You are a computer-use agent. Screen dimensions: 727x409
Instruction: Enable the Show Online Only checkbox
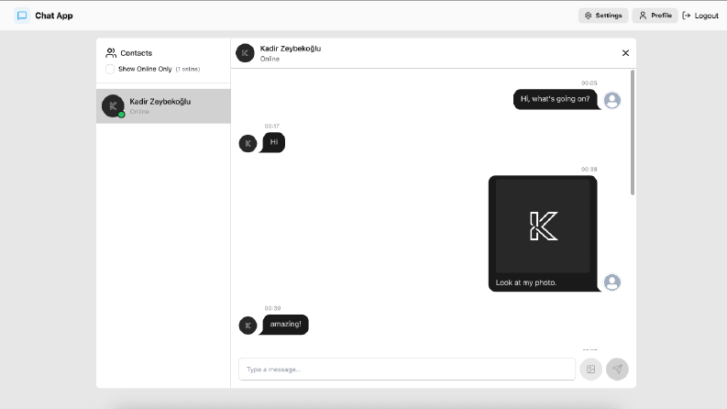click(x=110, y=69)
